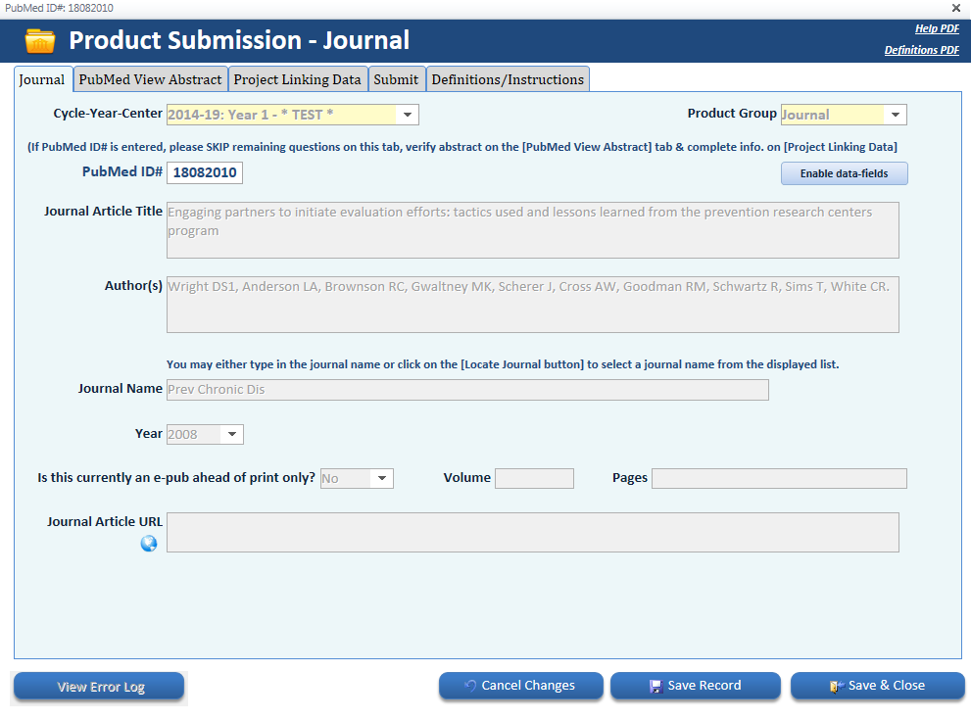Go to the Project Linking Data tab
The image size is (971, 720).
point(297,80)
